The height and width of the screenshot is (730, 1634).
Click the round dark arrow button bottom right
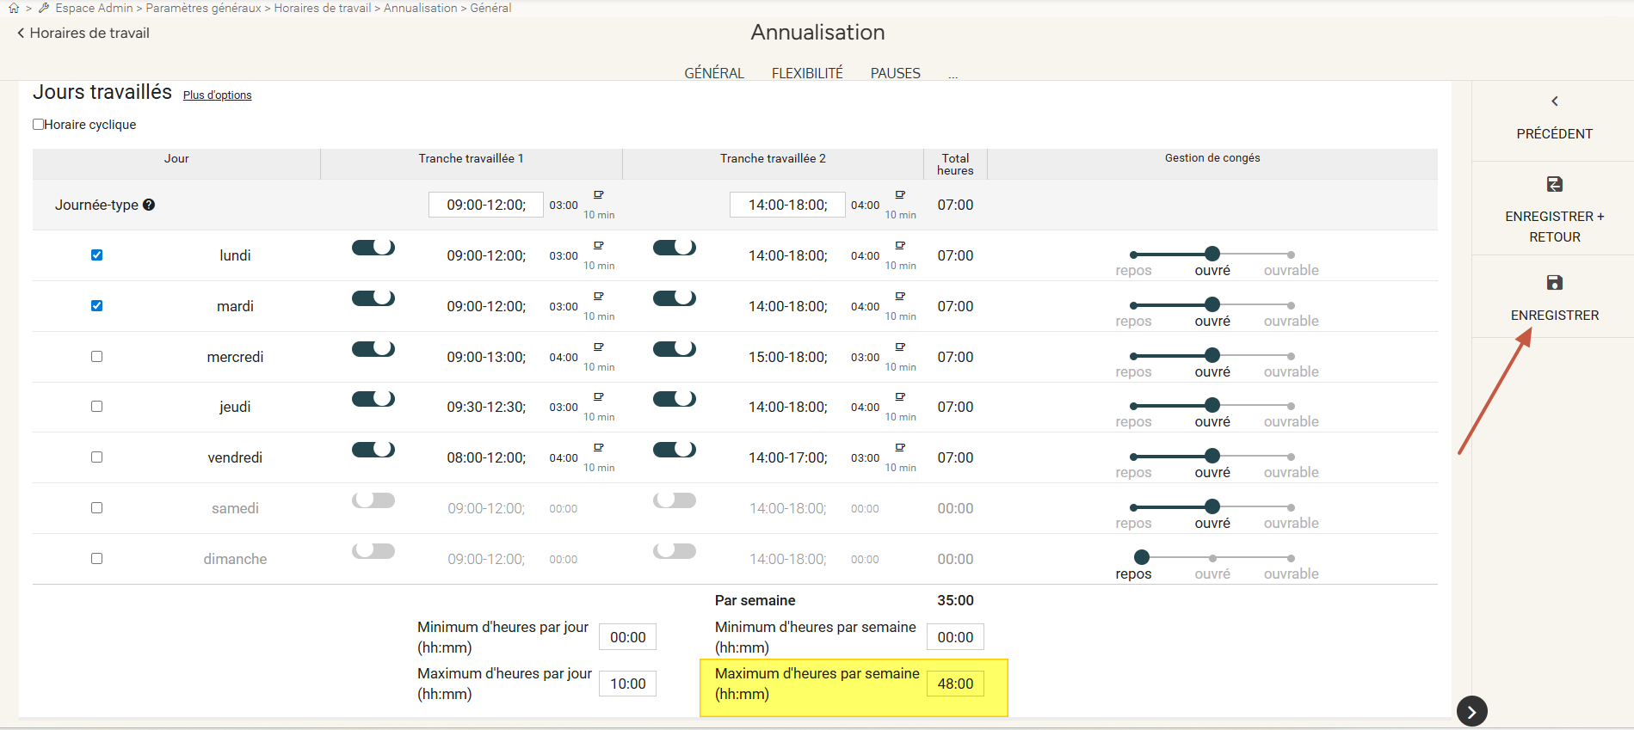tap(1471, 711)
